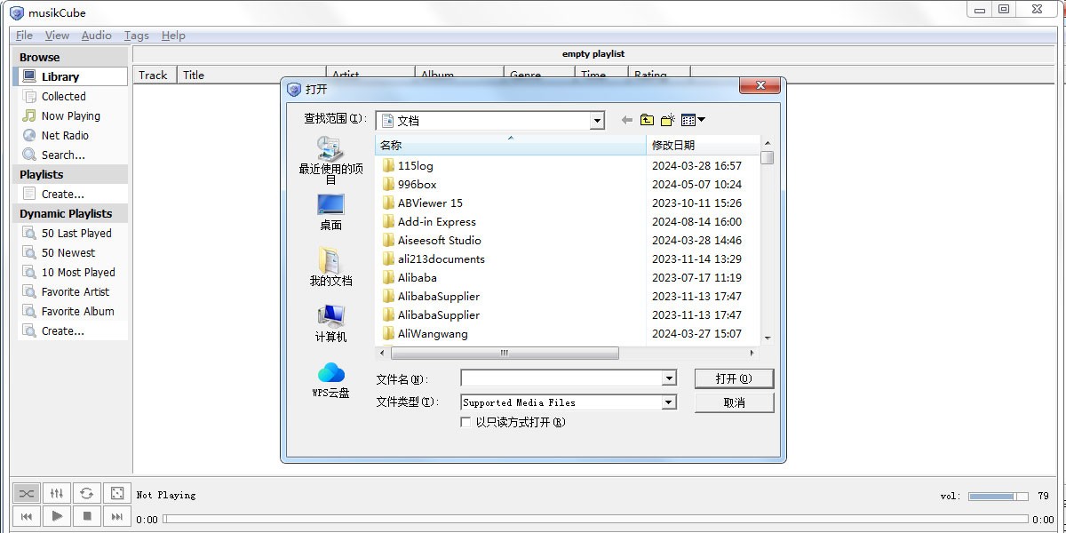Open recently used items location
This screenshot has width=1066, height=533.
click(330, 160)
